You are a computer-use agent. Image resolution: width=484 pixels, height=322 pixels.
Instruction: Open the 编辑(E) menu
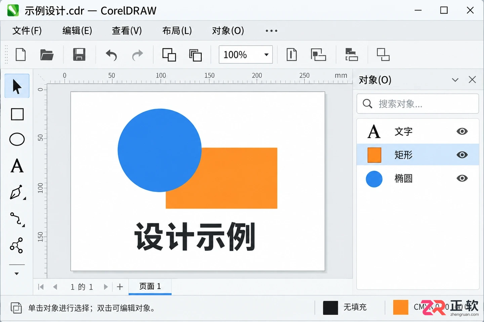click(x=77, y=31)
